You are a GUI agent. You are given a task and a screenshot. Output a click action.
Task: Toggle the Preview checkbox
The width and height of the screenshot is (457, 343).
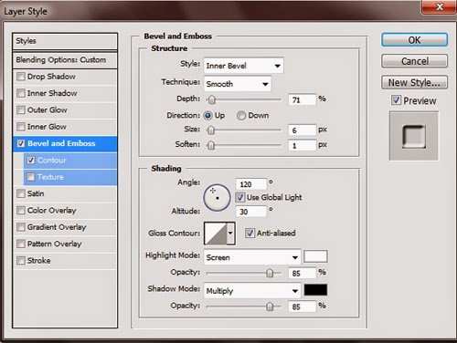(x=396, y=100)
